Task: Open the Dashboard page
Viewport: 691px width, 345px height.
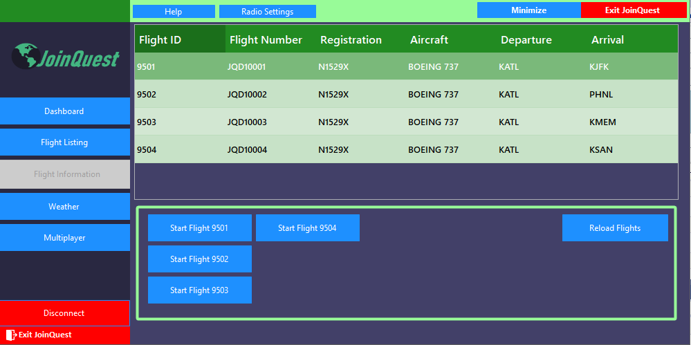Action: tap(65, 111)
